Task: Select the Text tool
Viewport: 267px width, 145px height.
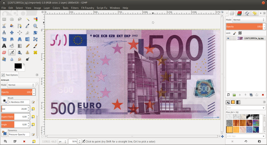Action: pos(4,46)
